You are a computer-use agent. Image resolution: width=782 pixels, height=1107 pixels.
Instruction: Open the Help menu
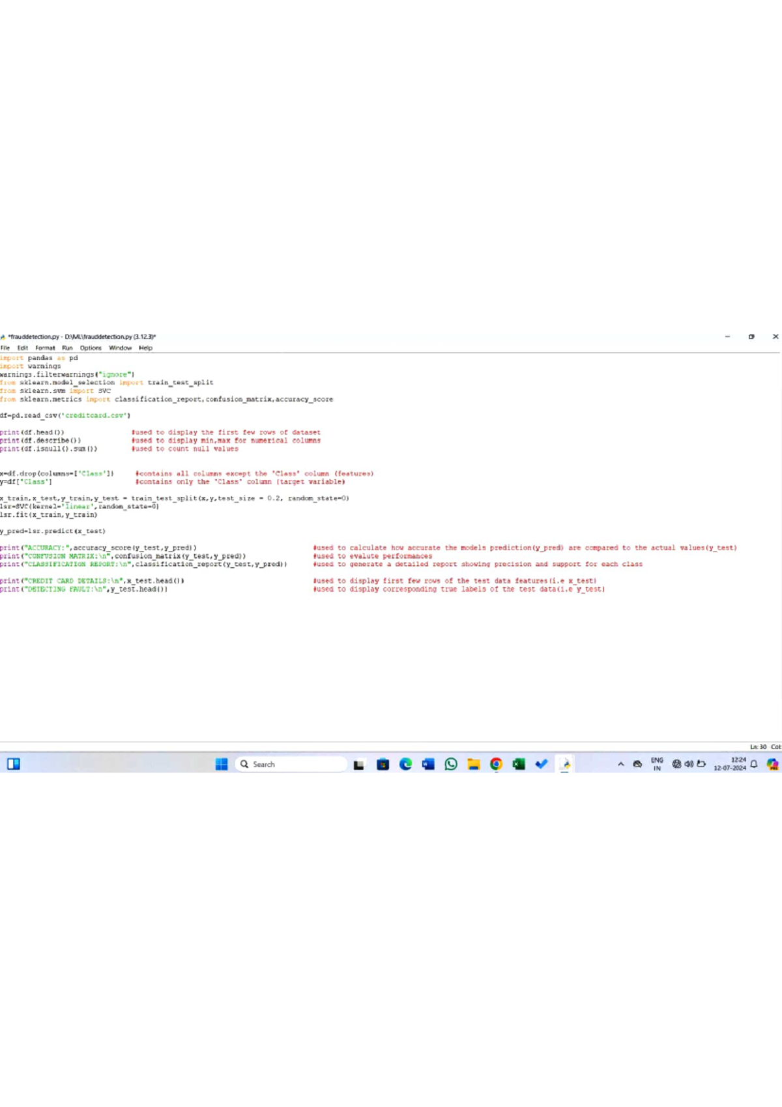pyautogui.click(x=145, y=348)
